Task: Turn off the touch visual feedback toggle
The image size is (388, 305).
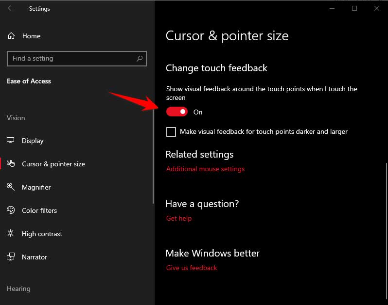Action: (176, 112)
